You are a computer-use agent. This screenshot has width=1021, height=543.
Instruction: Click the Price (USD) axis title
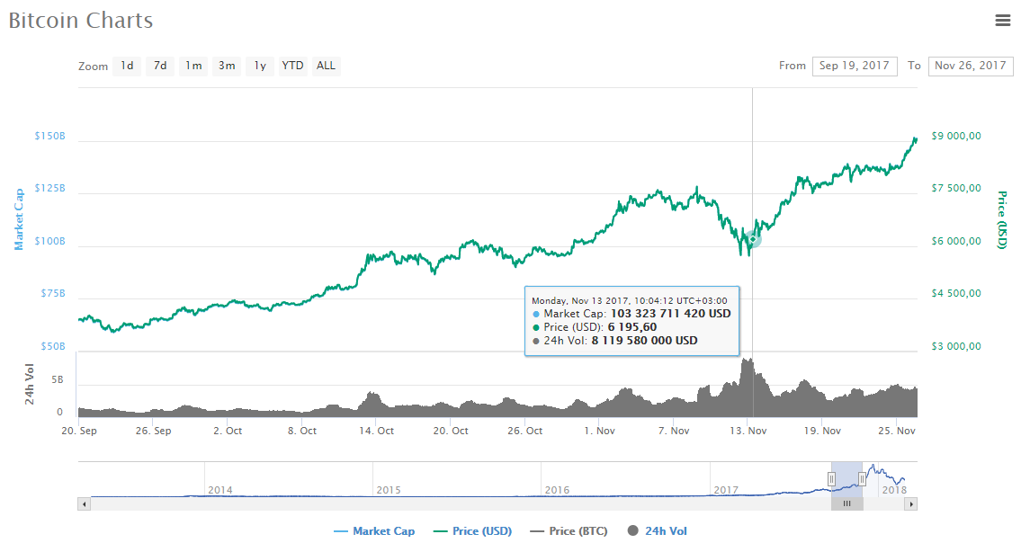pyautogui.click(x=1002, y=220)
